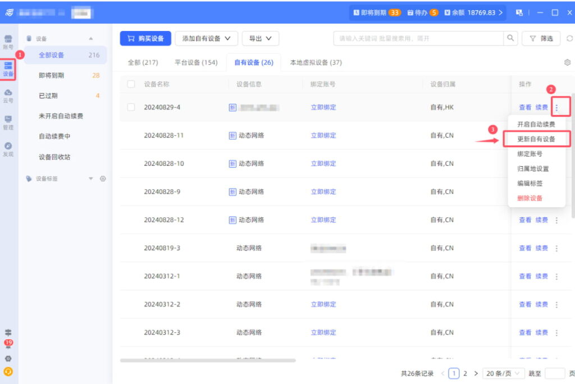
Task: Go to page 2
Action: (x=465, y=373)
